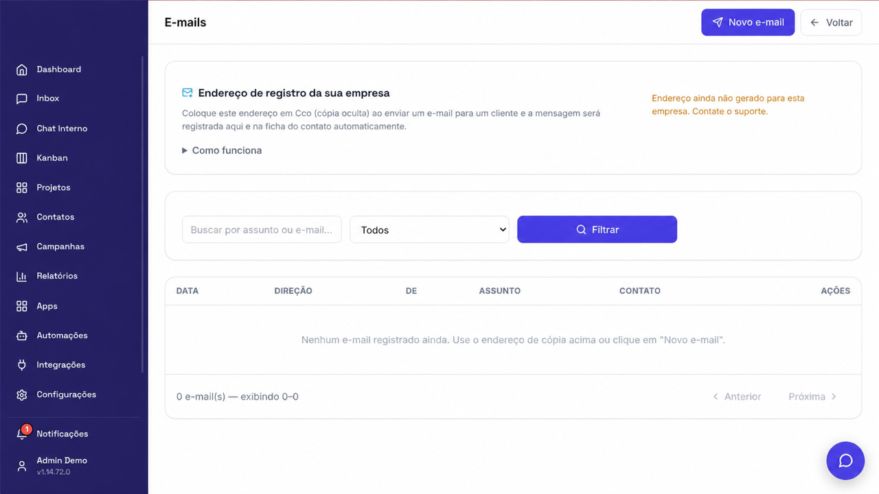
Task: Open the Kanban menu label
Action: [x=52, y=158]
